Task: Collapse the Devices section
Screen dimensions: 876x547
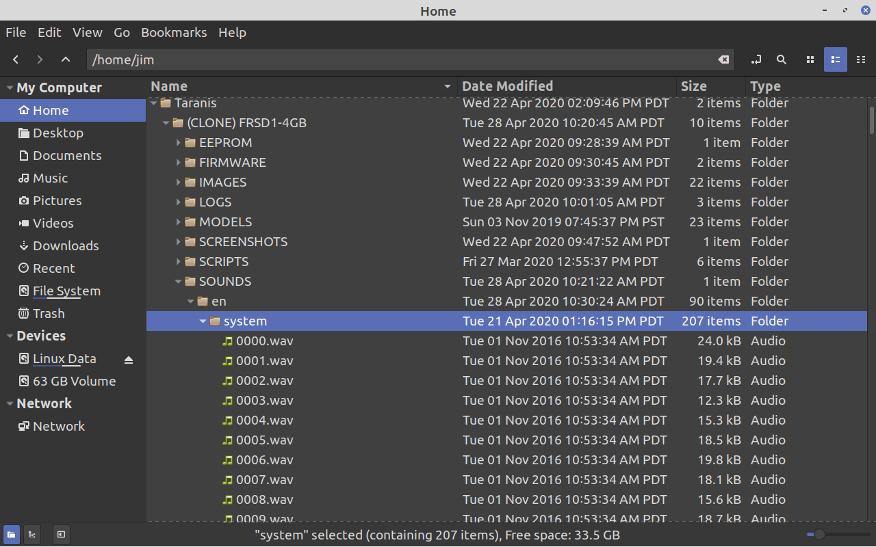Action: tap(8, 335)
